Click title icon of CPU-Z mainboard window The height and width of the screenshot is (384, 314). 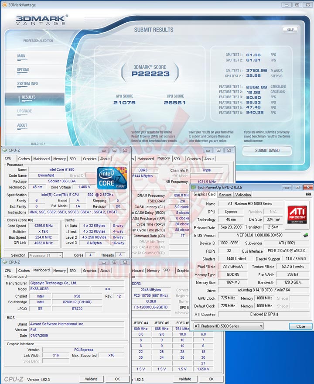5,262
